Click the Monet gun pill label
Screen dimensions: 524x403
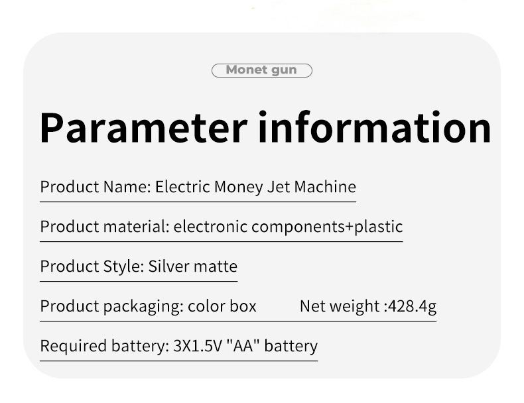pyautogui.click(x=261, y=70)
